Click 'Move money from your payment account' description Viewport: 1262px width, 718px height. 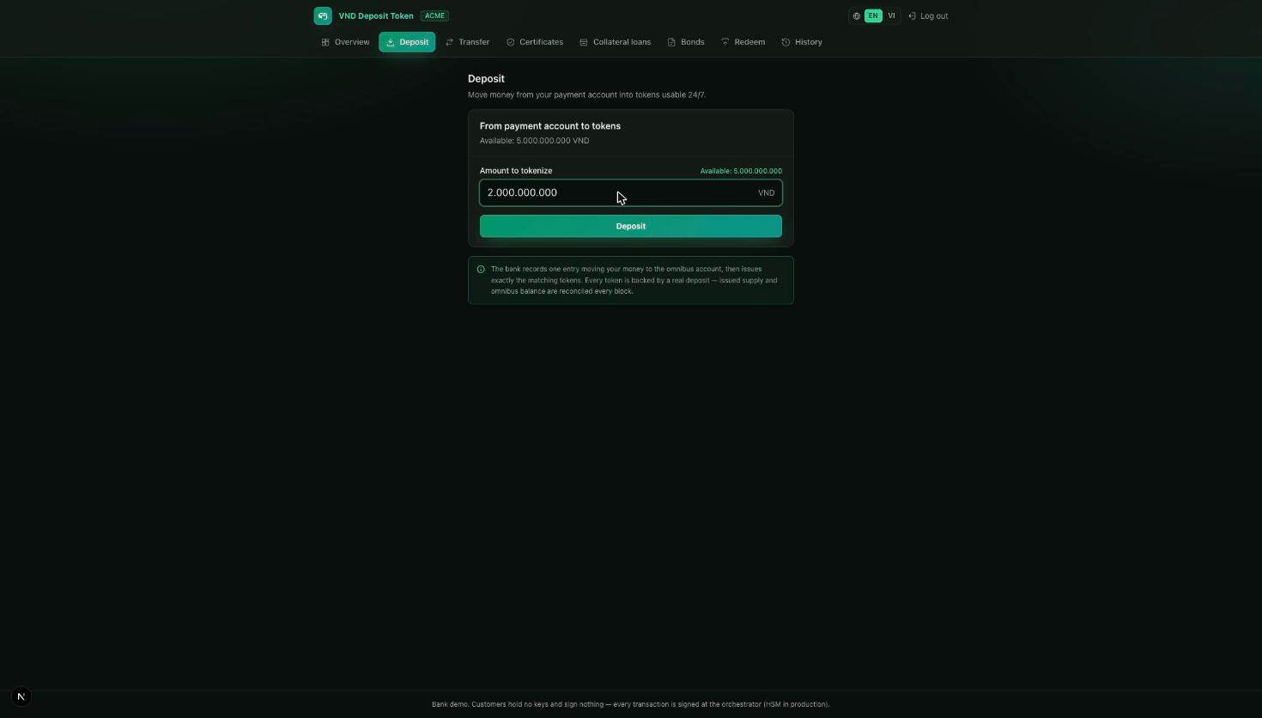click(587, 94)
